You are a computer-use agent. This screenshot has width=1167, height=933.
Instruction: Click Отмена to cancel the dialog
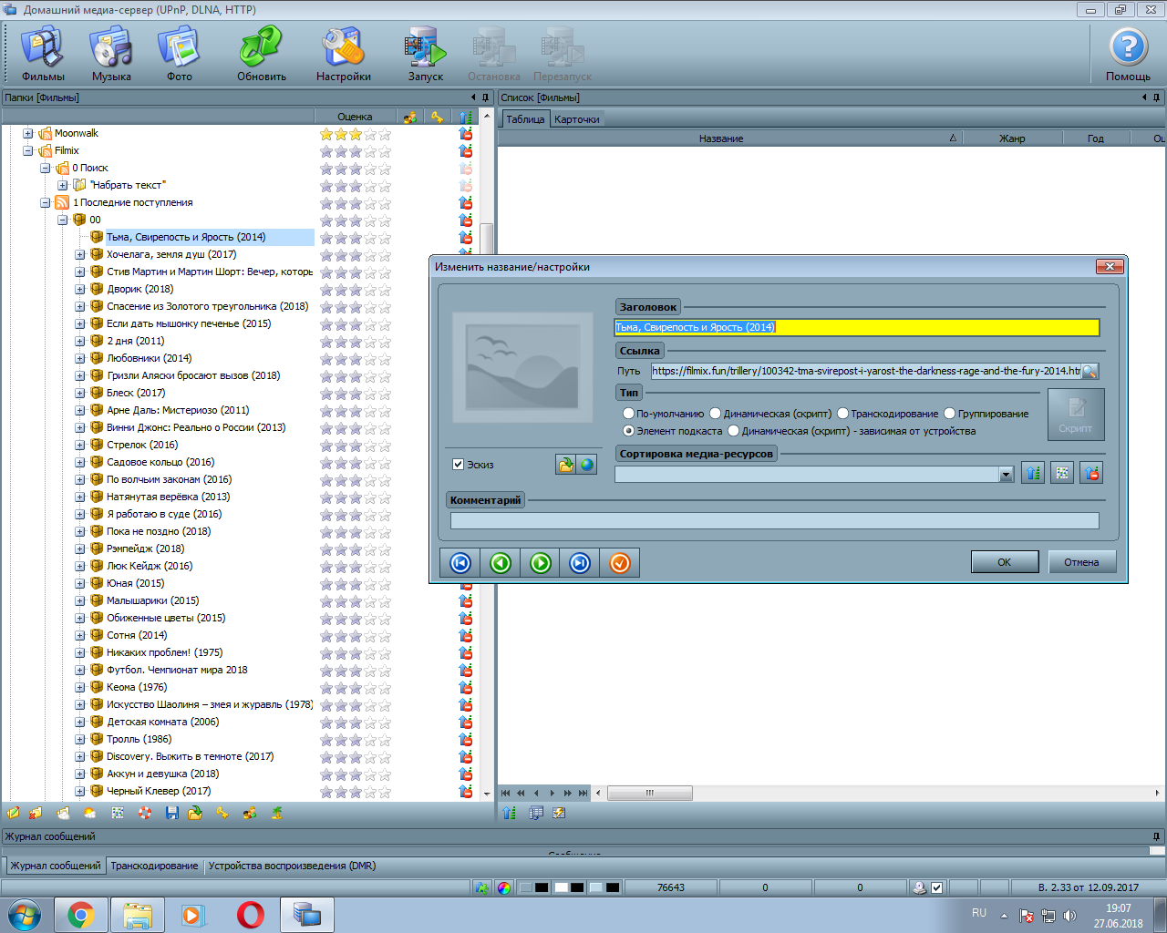point(1081,562)
